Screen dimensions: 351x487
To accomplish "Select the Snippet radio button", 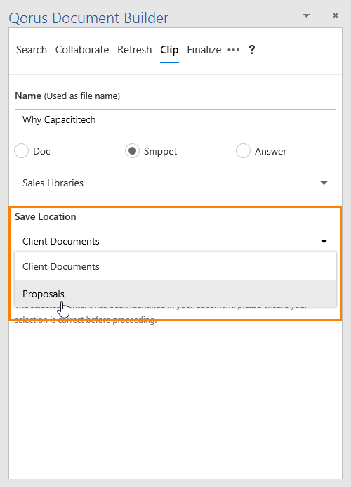I will pyautogui.click(x=132, y=151).
